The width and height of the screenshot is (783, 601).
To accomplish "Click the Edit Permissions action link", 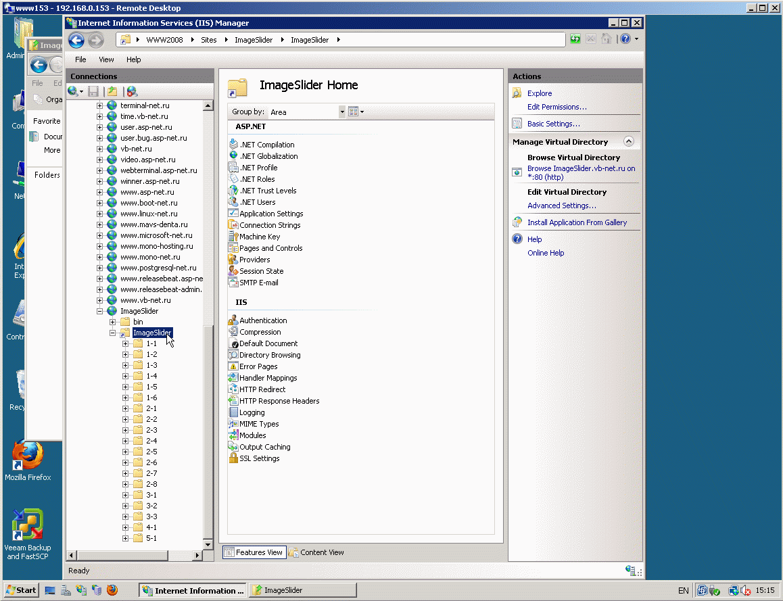I will pyautogui.click(x=556, y=107).
